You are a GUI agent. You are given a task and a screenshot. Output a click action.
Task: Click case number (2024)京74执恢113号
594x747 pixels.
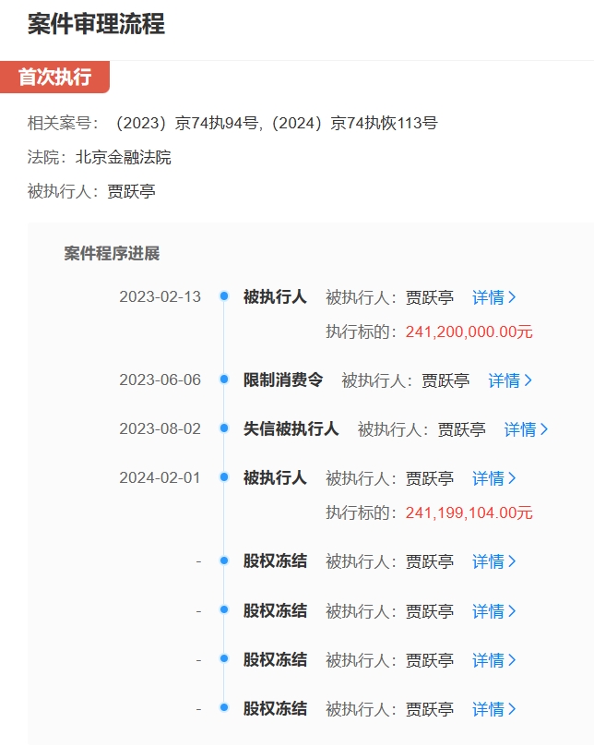pyautogui.click(x=353, y=123)
